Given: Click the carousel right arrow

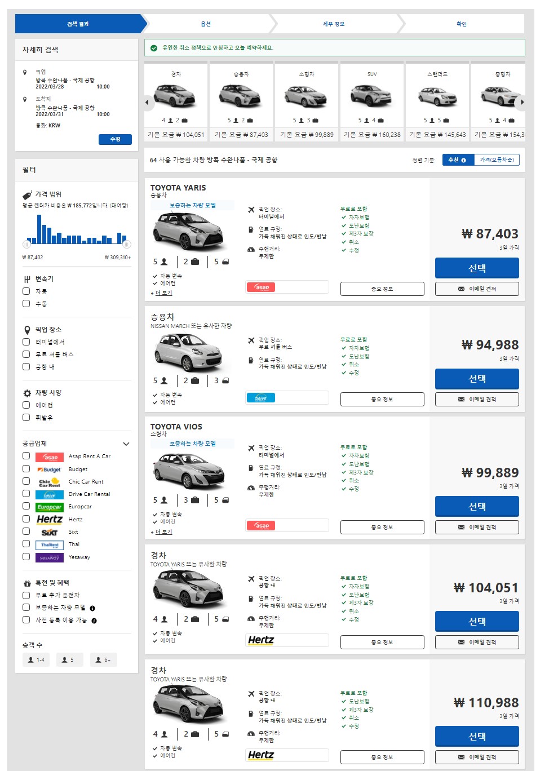Looking at the screenshot, I should 523,103.
